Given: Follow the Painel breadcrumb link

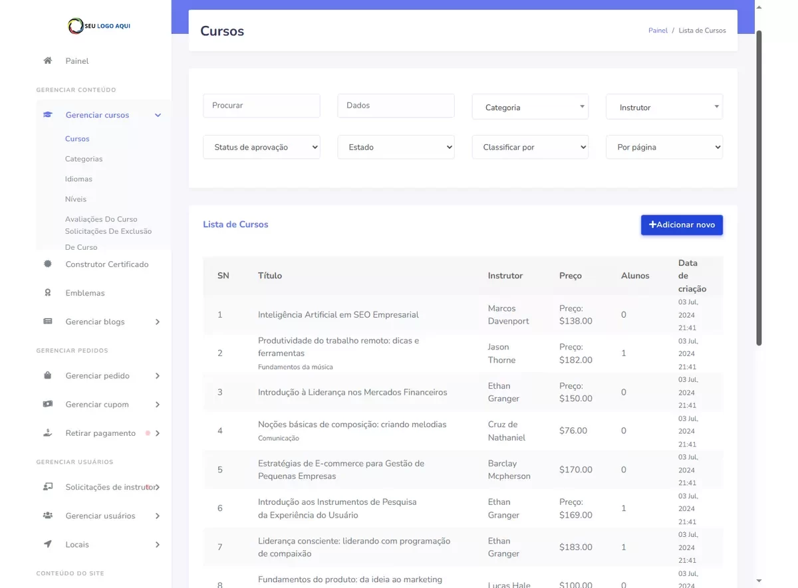Looking at the screenshot, I should click(x=658, y=31).
